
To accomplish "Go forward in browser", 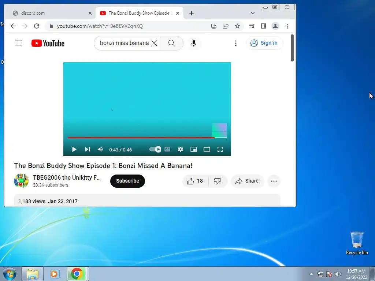I will point(25,26).
